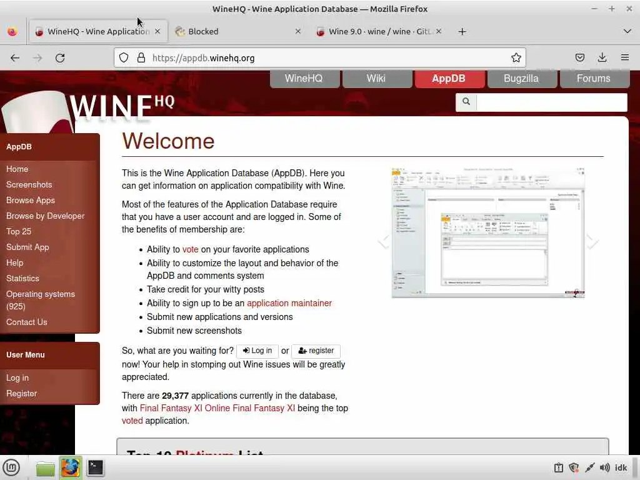Bookmark this page with the star
Screen dimensions: 640x480
[x=516, y=58]
